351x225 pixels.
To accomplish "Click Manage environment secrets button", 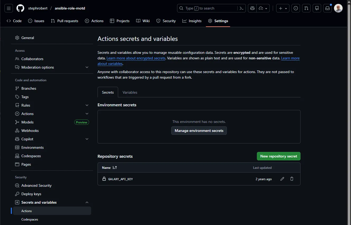I will (x=199, y=131).
